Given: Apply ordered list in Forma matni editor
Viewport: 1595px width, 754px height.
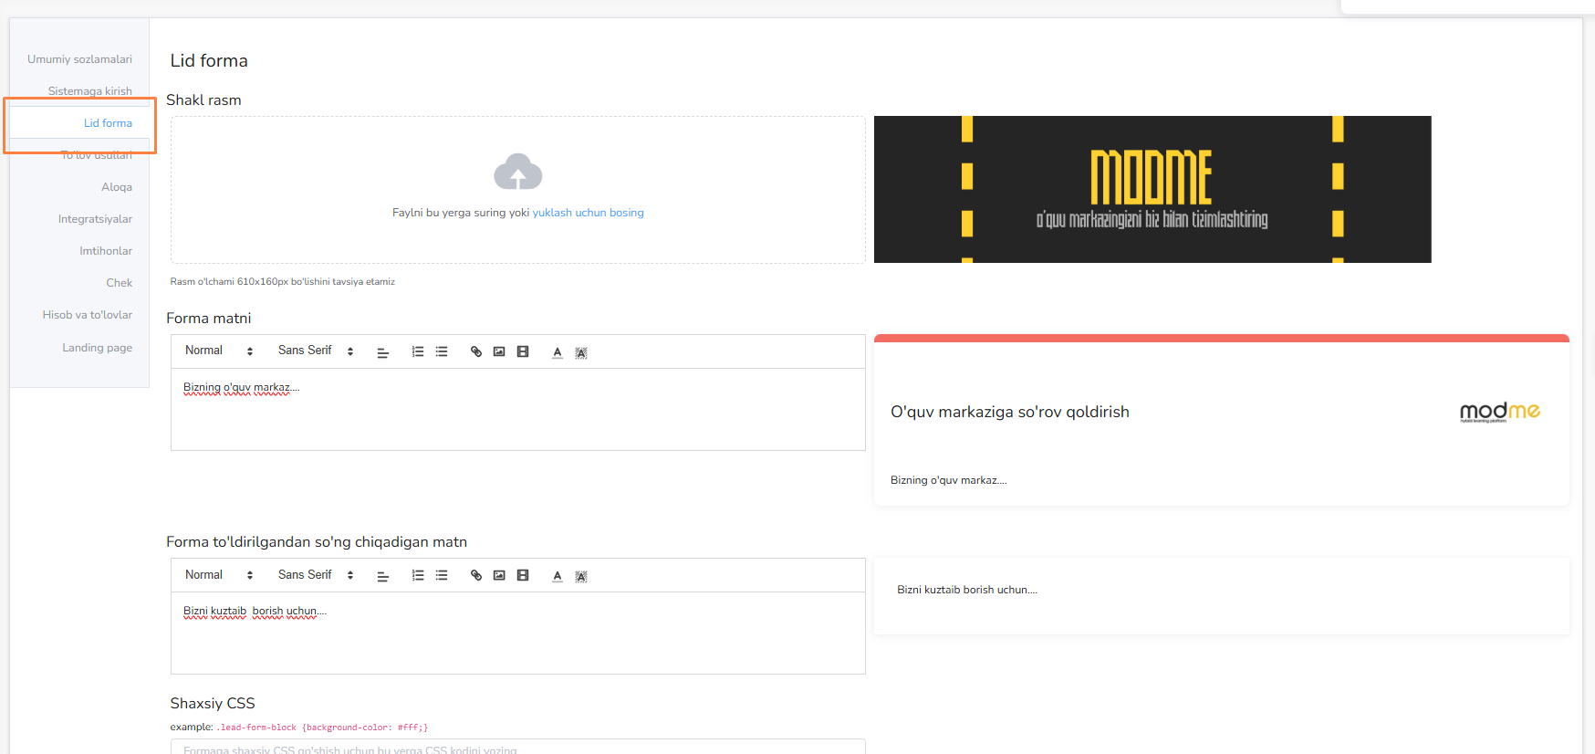Looking at the screenshot, I should coord(418,351).
